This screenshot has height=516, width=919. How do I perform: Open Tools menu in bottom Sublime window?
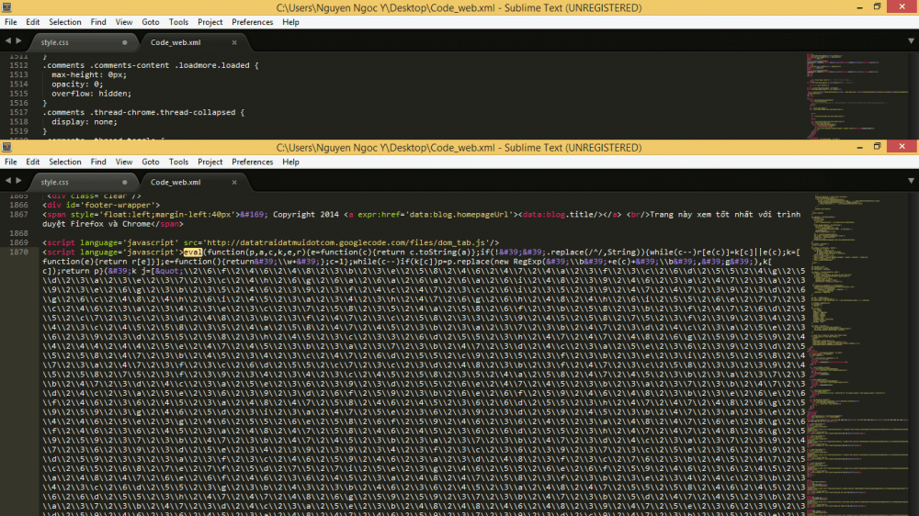click(178, 163)
